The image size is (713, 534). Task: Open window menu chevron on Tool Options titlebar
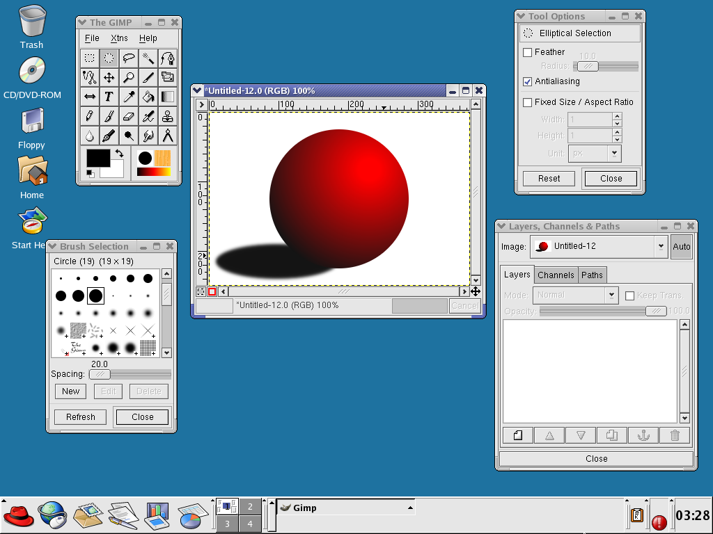pos(521,17)
